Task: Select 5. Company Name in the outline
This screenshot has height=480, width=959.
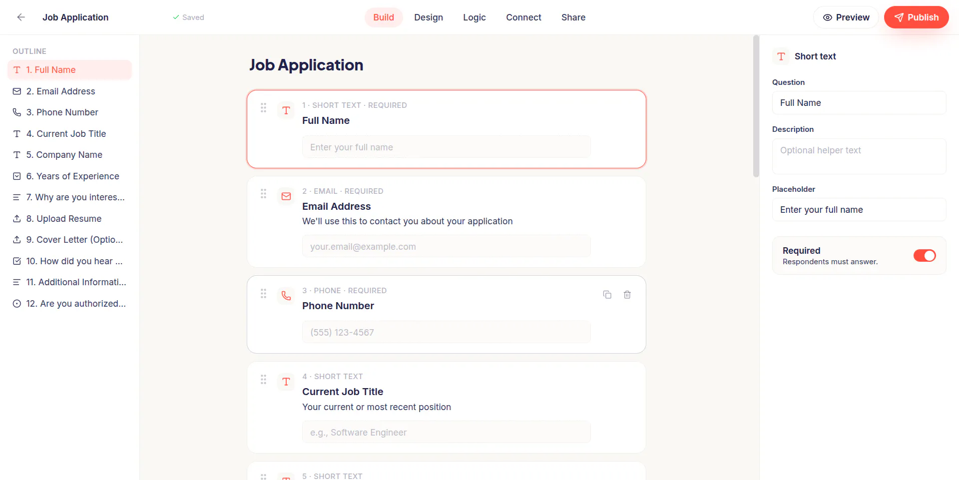Action: pos(69,155)
